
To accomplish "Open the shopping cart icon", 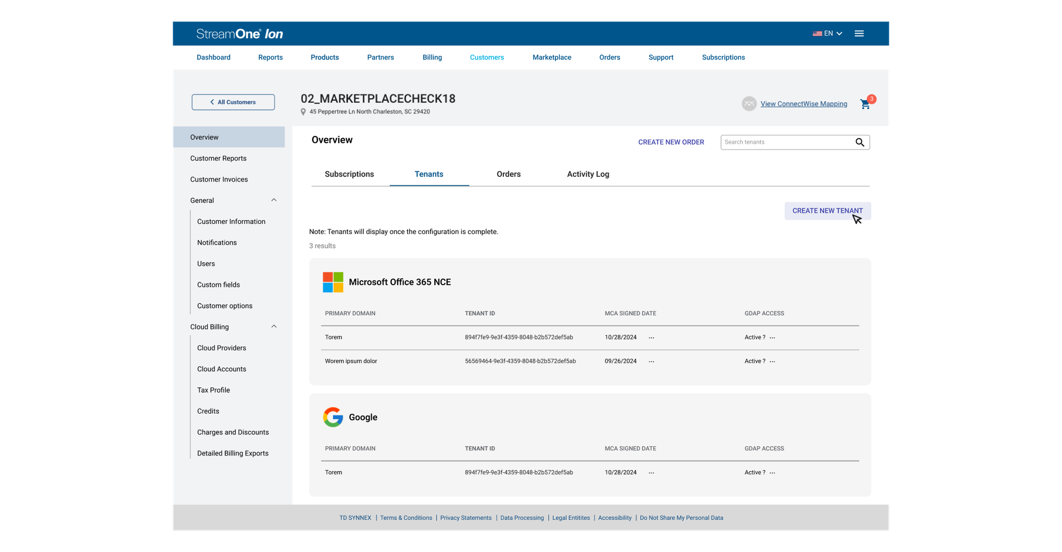I will coord(866,104).
